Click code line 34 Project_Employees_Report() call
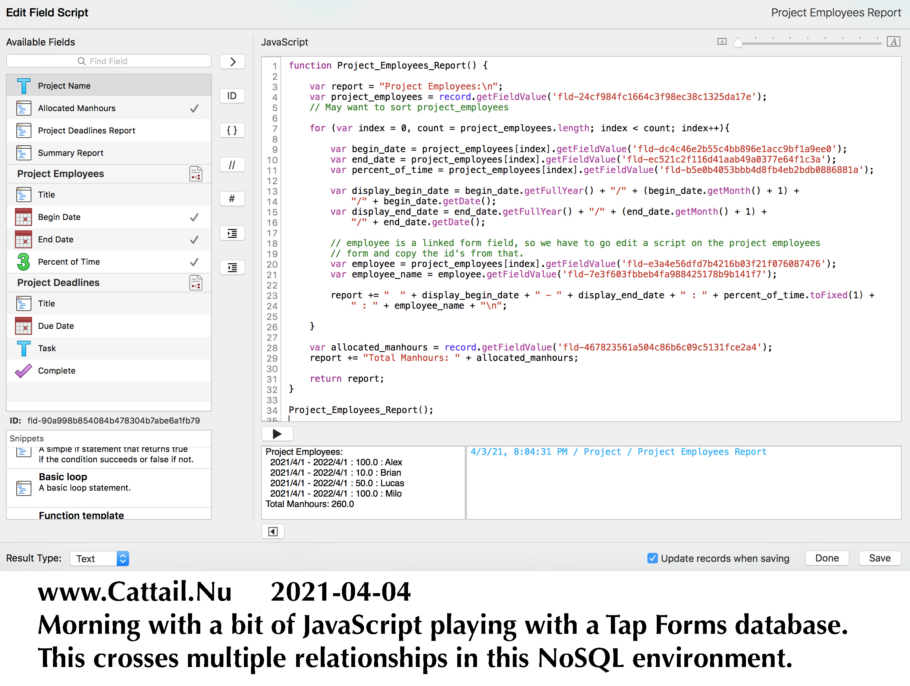 (x=361, y=410)
